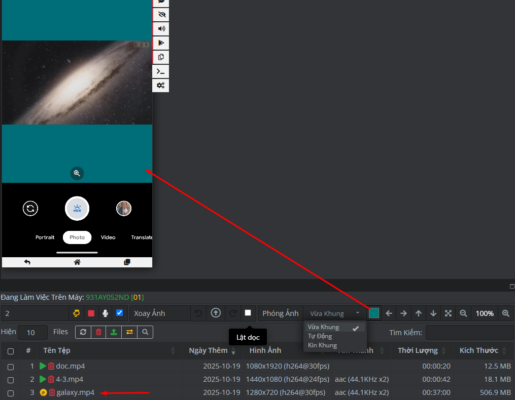Switch to Video mode in the camera
The image size is (515, 400).
tap(108, 237)
